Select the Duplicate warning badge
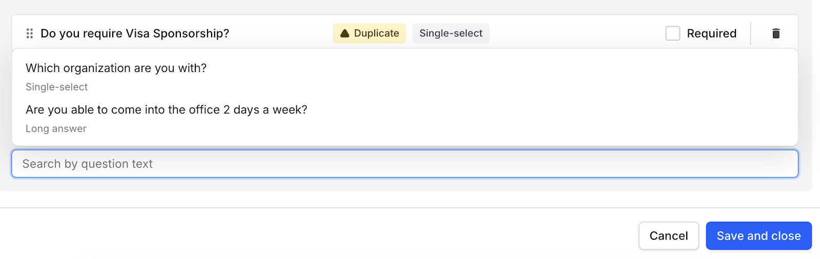Image resolution: width=820 pixels, height=259 pixels. [x=369, y=33]
